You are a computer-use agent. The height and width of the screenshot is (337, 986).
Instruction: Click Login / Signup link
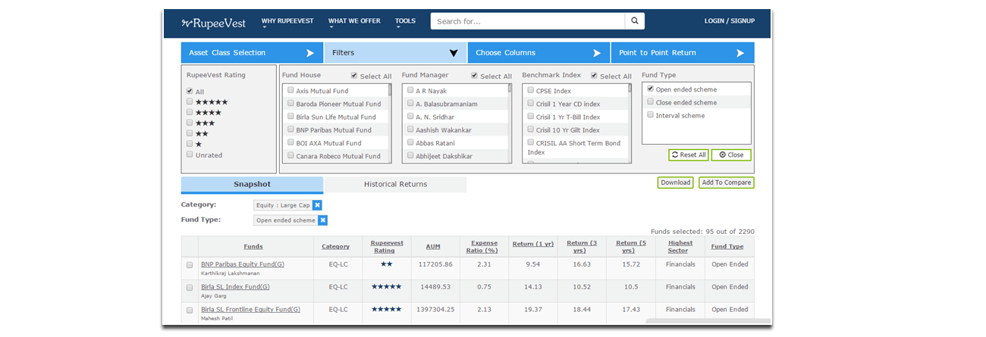point(729,21)
